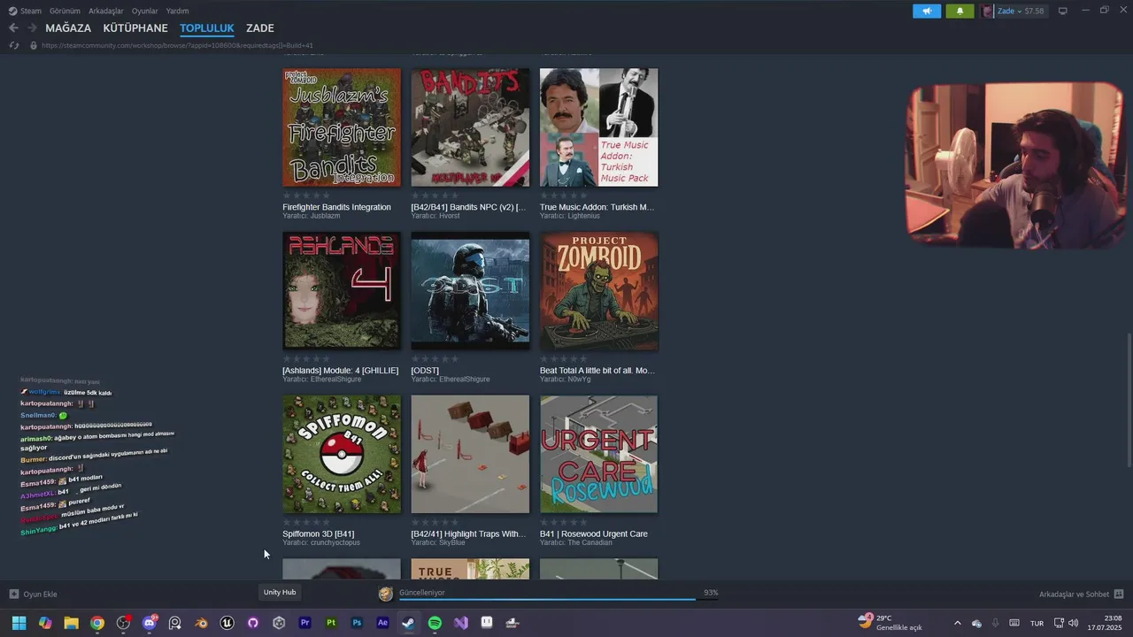Open Ashlands Module 4 GHILLIE thumbnail

(342, 291)
